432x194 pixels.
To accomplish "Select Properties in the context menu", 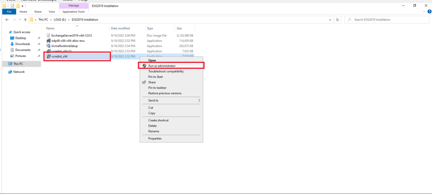I will pyautogui.click(x=155, y=139).
